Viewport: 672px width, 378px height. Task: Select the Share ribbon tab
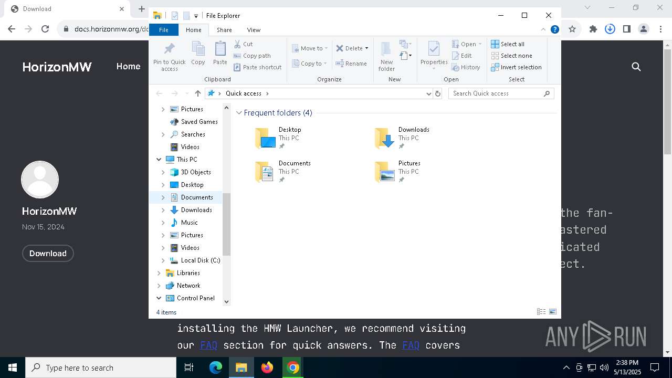[224, 30]
